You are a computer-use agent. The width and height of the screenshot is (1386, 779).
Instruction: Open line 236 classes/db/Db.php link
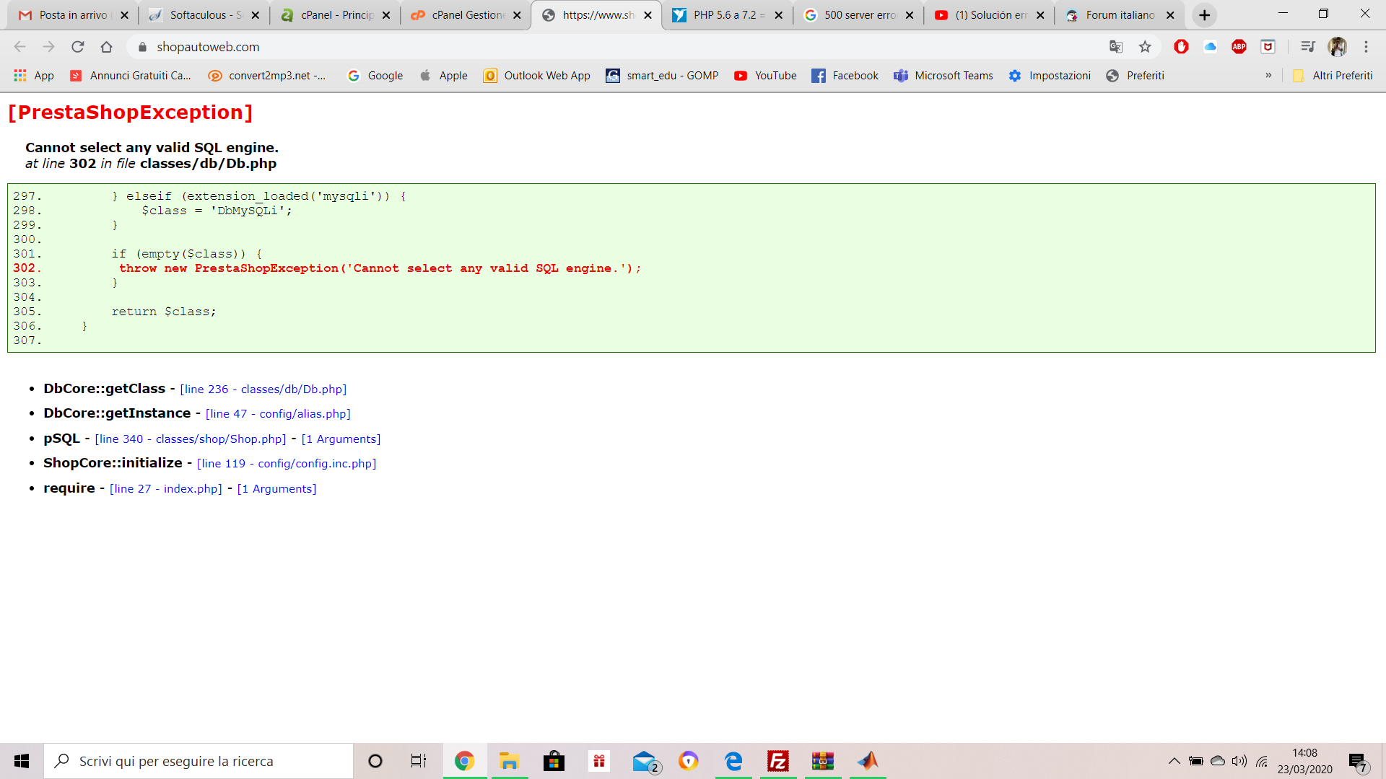pos(263,389)
